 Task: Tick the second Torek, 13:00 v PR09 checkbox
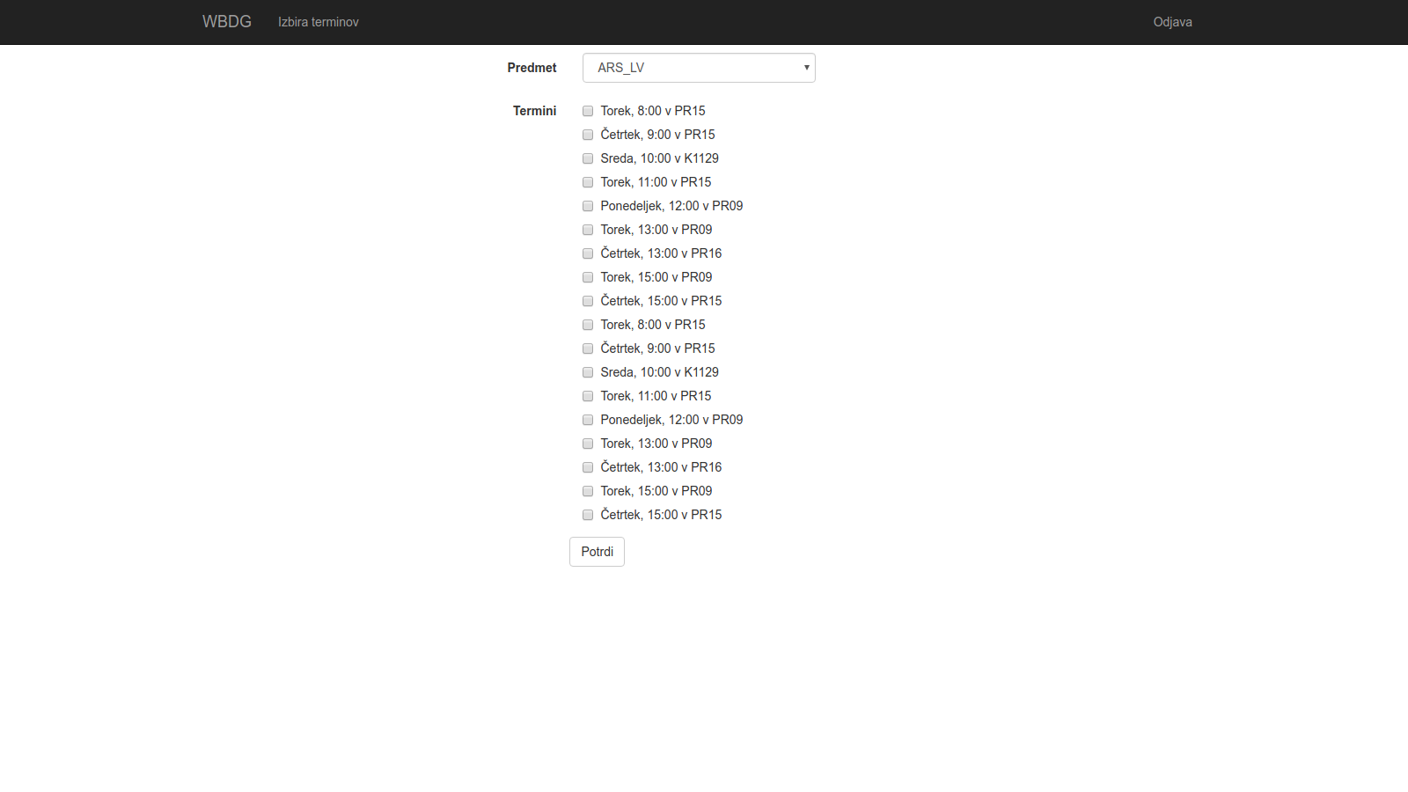pyautogui.click(x=588, y=444)
